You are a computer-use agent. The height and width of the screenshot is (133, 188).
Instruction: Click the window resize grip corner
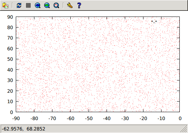pyautogui.click(x=184, y=129)
